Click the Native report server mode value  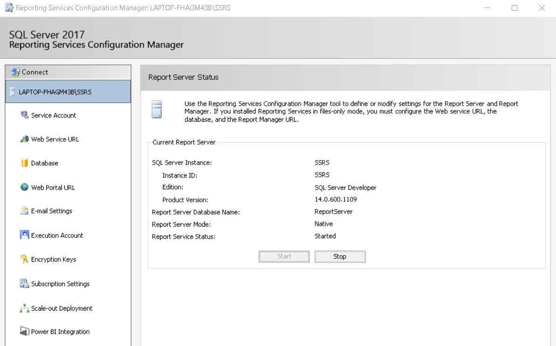pos(323,224)
